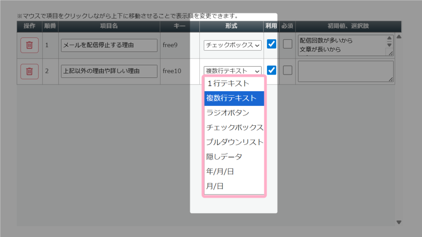The height and width of the screenshot is (237, 422).
Task: Uncheck the 利用 checkbox in row 1
Action: pyautogui.click(x=272, y=44)
